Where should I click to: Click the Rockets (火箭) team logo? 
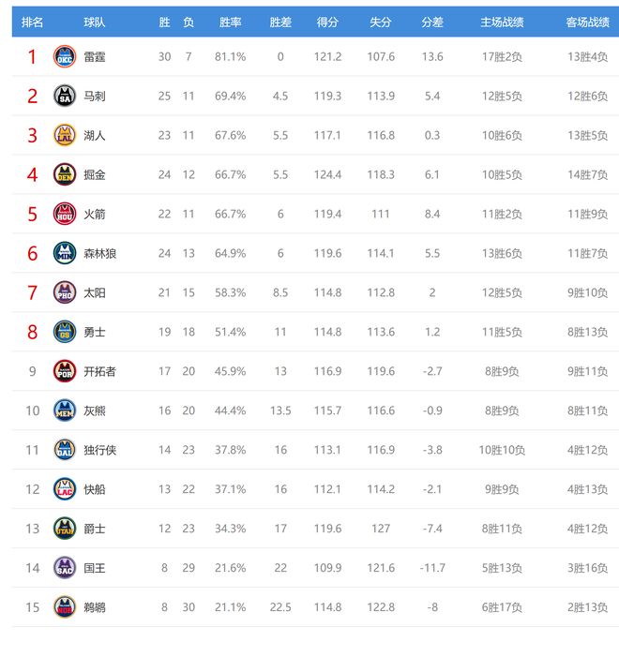64,214
